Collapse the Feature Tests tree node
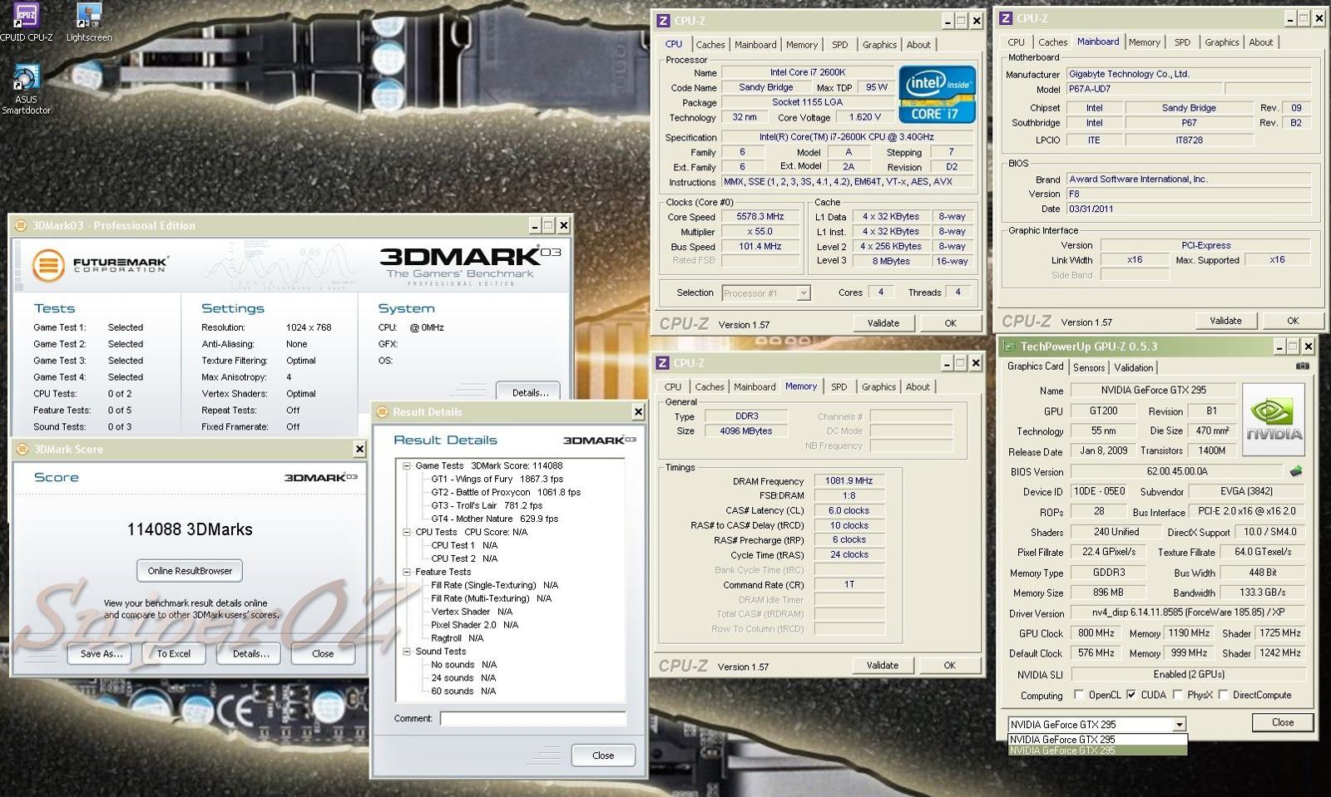Image resolution: width=1331 pixels, height=797 pixels. (x=407, y=573)
